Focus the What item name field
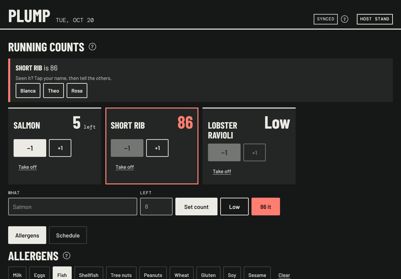Screen dimensions: 401x279 coord(73,207)
